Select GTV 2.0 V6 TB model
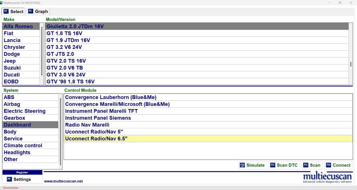The width and height of the screenshot is (357, 190). [197, 68]
